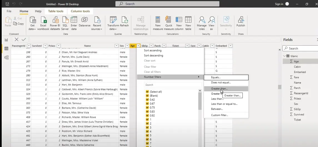Open Recent sources

(x=97, y=20)
